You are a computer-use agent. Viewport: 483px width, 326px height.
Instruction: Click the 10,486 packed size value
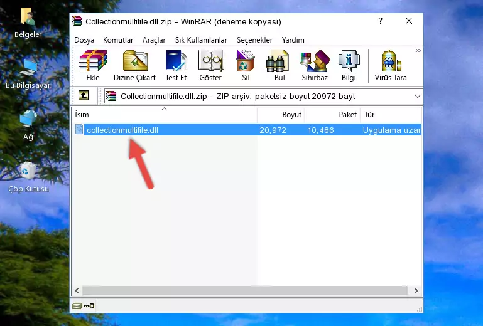321,130
